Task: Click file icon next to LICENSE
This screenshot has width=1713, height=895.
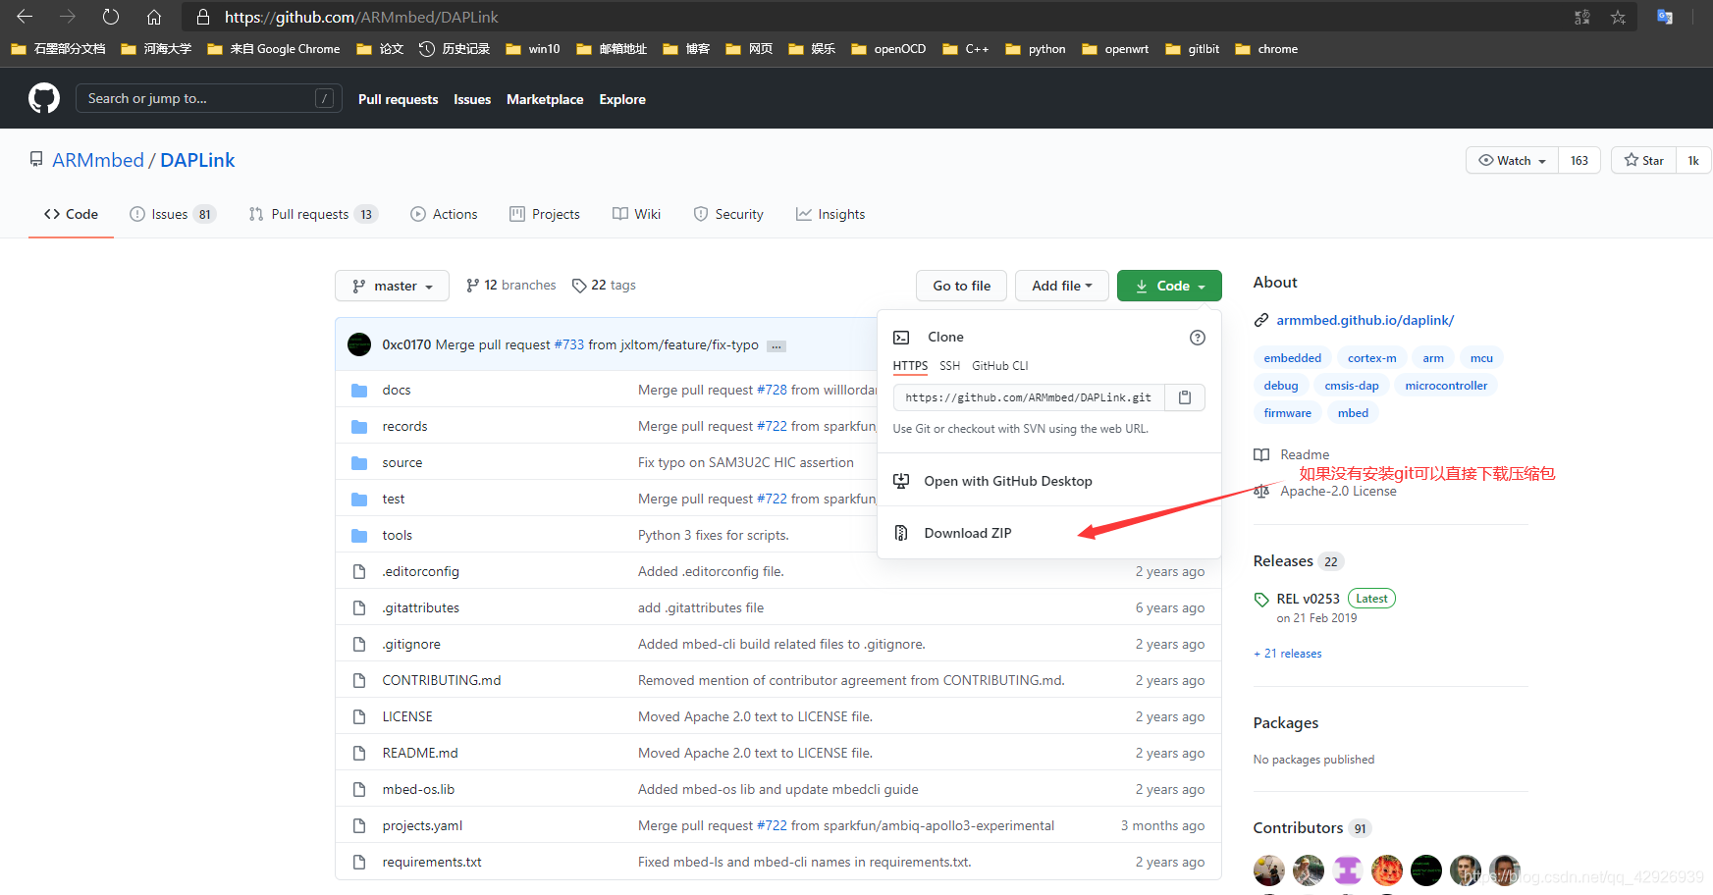Action: coord(359,716)
